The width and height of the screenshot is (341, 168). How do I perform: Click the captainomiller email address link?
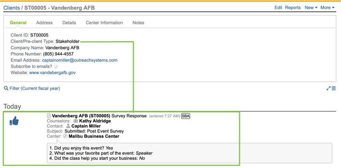tap(80, 60)
